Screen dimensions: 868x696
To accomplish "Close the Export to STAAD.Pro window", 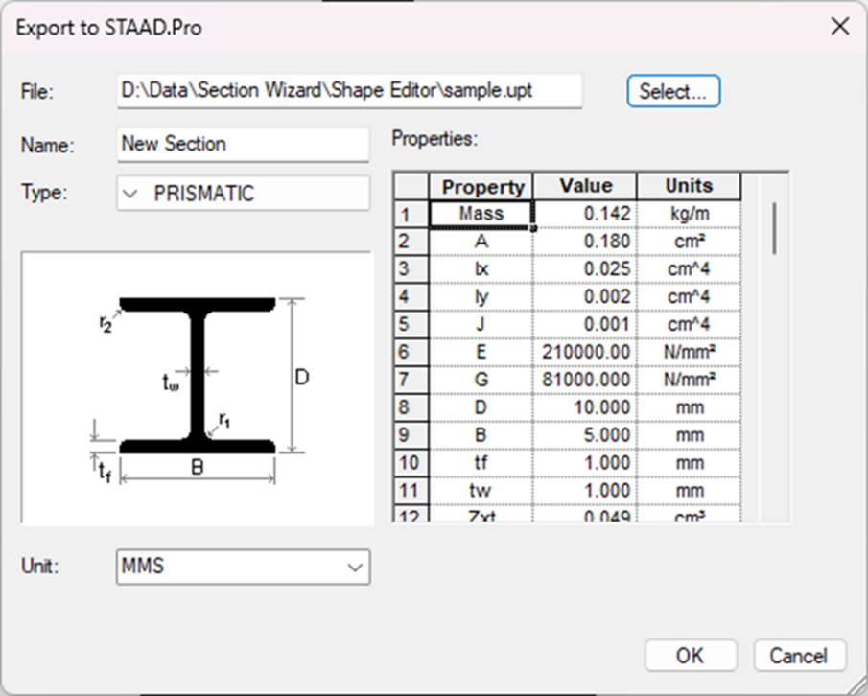I will coord(840,26).
